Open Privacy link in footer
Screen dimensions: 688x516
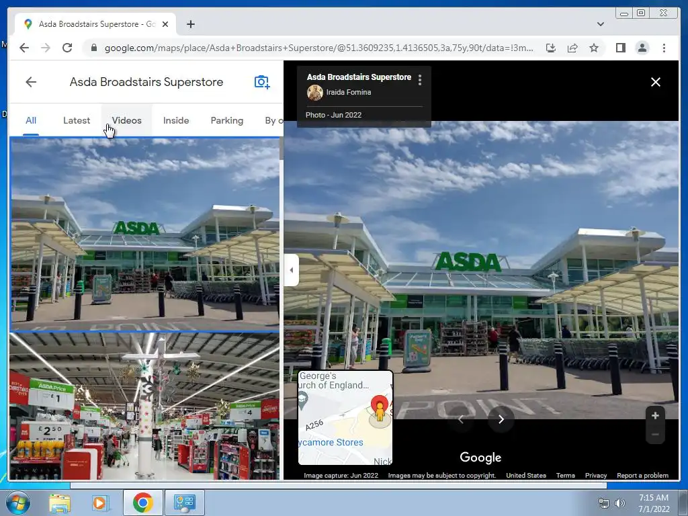click(595, 475)
